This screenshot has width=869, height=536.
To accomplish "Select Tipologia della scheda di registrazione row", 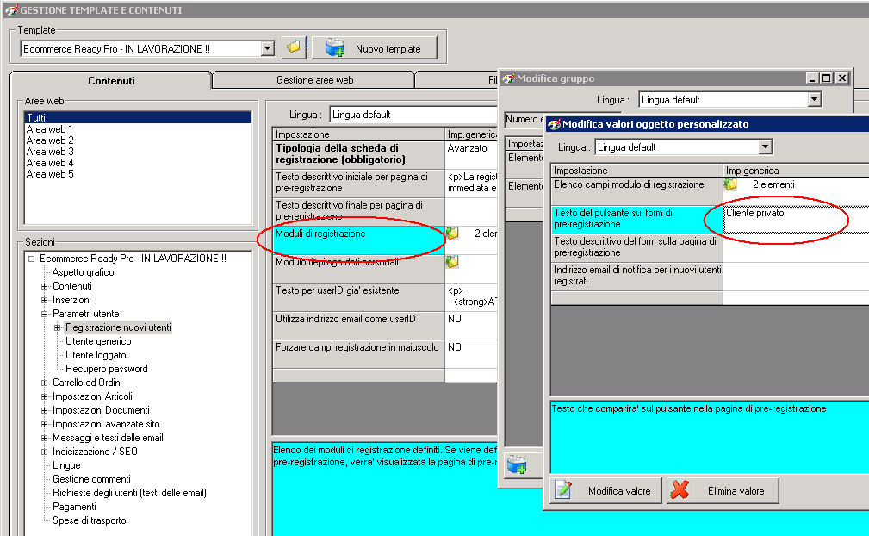I will 358,154.
